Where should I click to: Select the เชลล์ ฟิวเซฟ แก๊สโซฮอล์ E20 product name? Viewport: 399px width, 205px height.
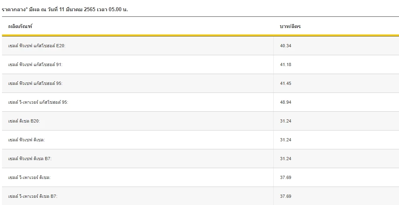(x=36, y=46)
